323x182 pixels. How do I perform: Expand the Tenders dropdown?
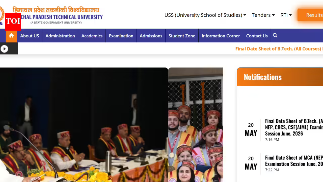pos(263,15)
